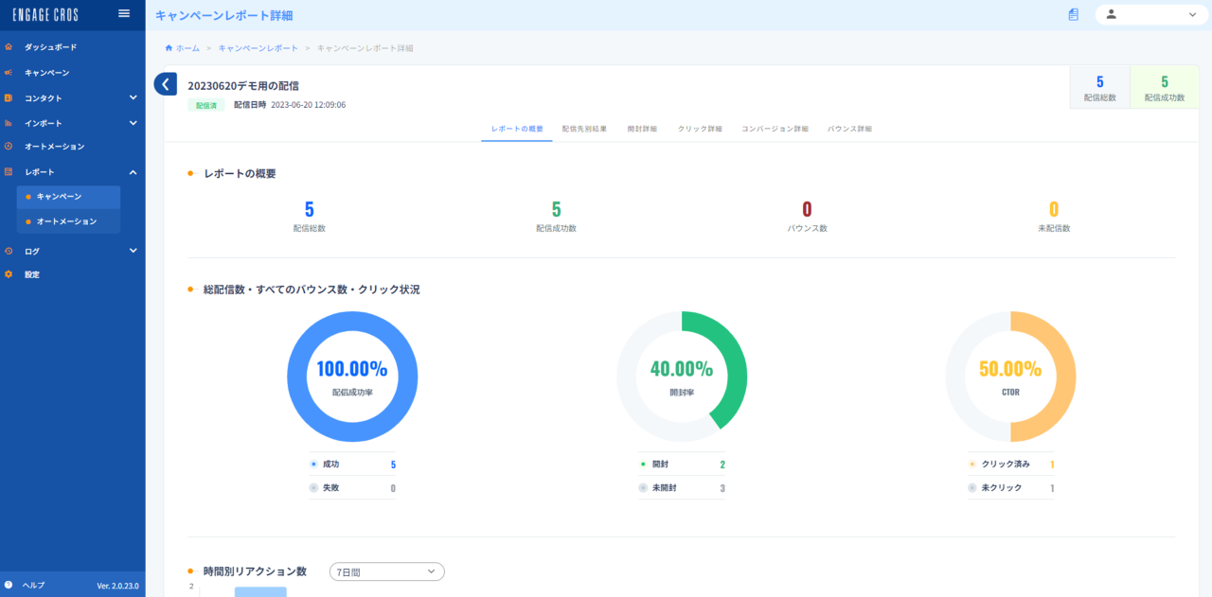
Task: Click the 配信成功数 green card in header
Action: [1165, 87]
